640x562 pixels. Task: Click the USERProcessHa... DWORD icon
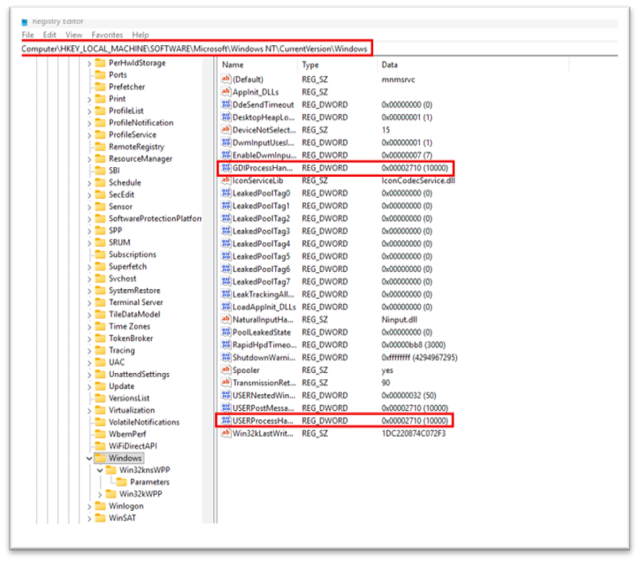225,421
